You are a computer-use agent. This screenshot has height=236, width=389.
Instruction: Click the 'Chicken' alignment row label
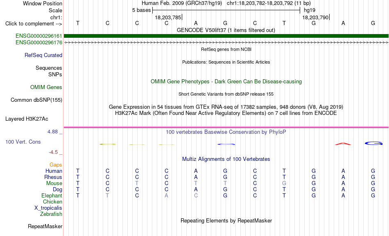point(52,202)
